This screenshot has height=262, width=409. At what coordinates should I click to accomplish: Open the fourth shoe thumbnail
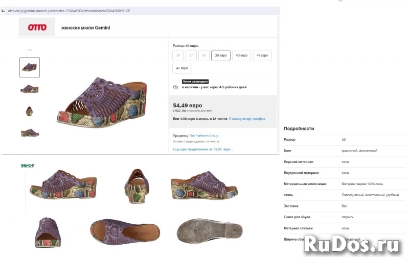(x=30, y=133)
